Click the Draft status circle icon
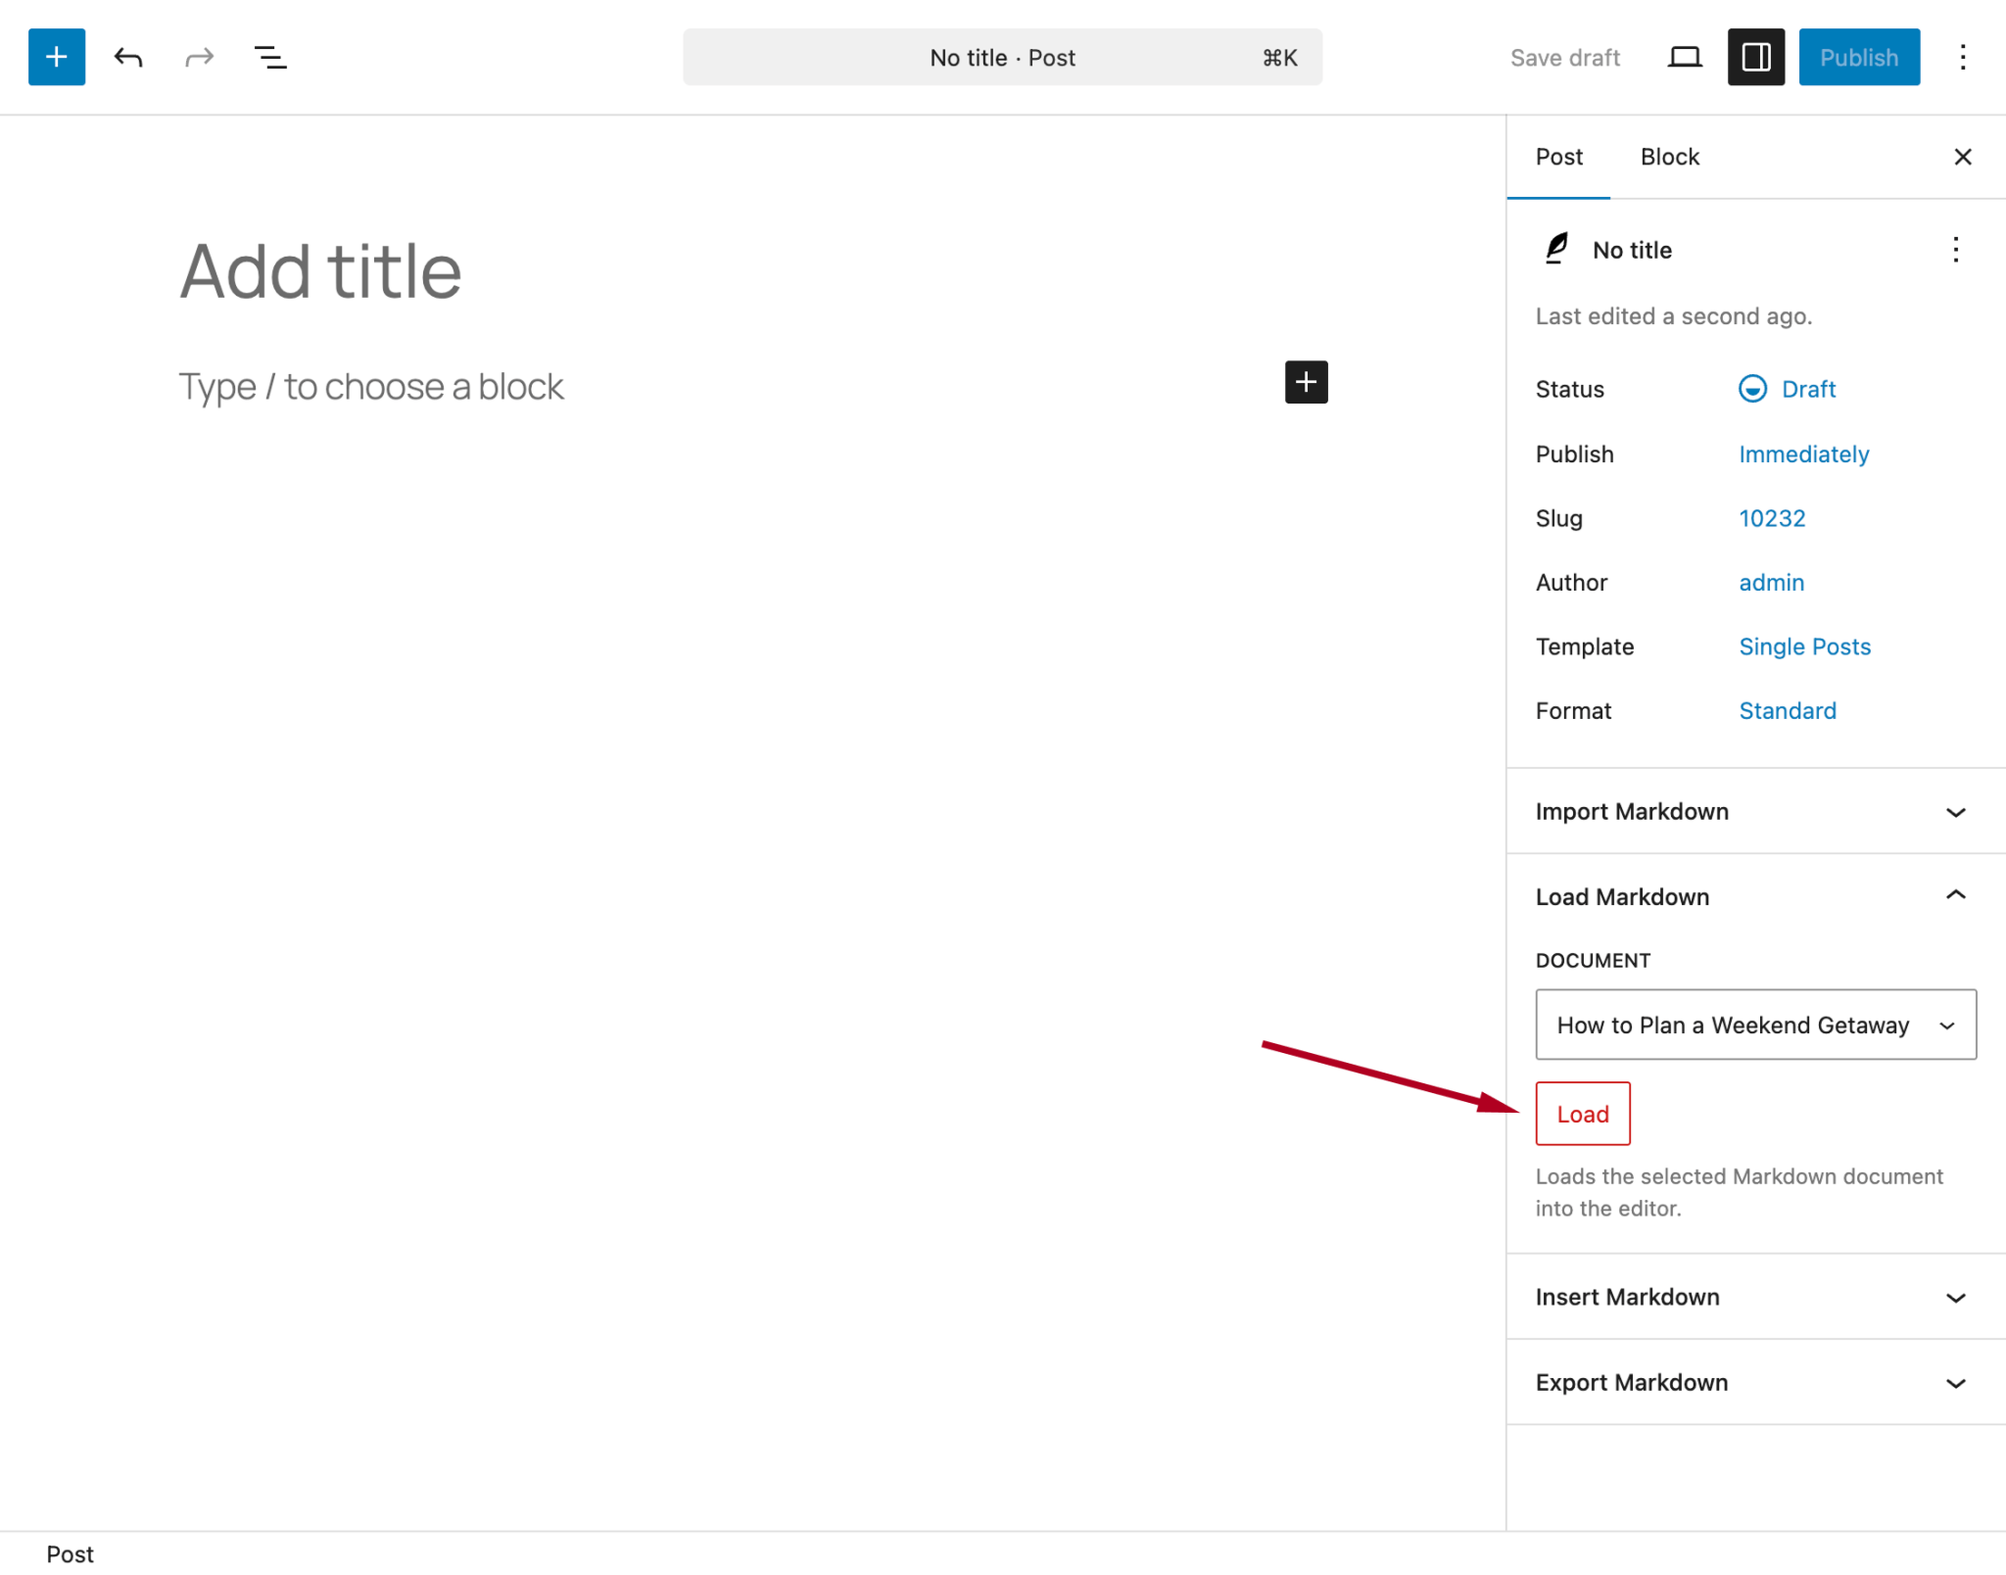Screen dimensions: 2006x1575 pos(1752,389)
